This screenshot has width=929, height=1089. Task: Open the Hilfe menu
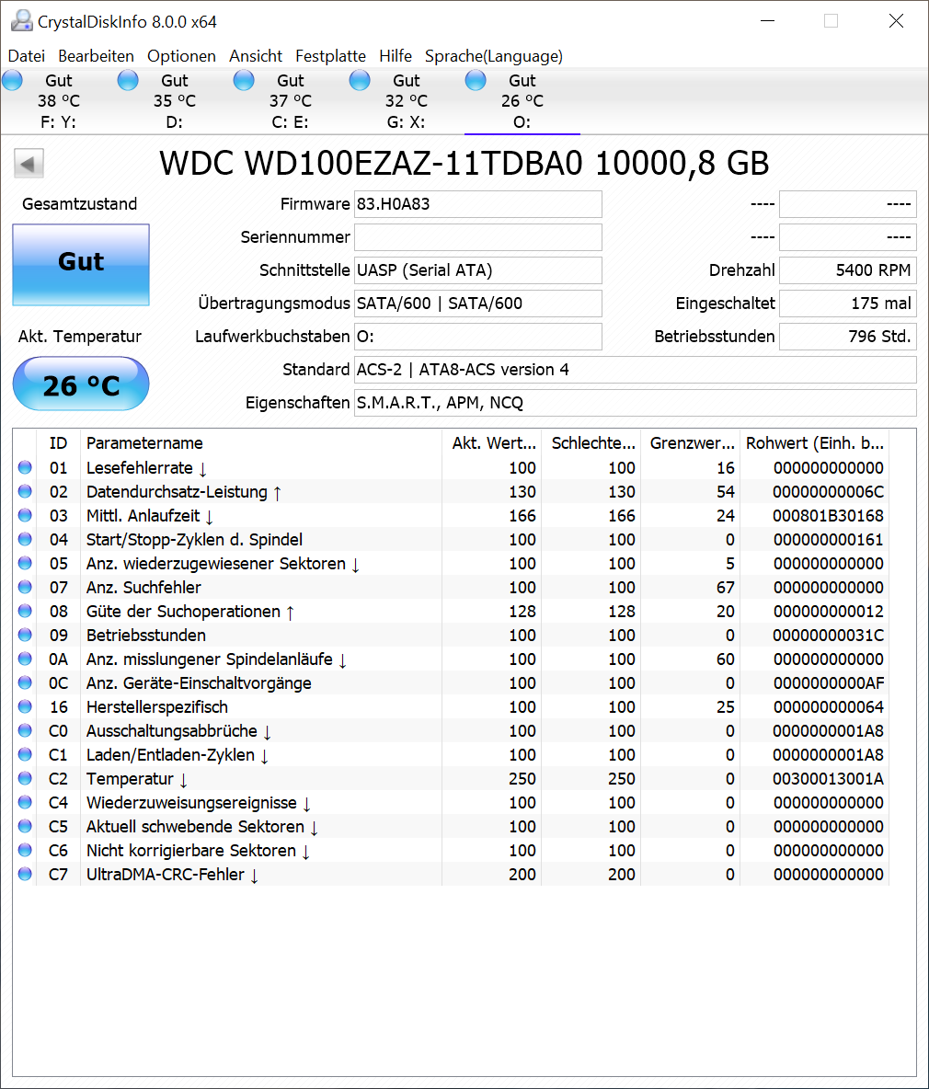pyautogui.click(x=396, y=56)
